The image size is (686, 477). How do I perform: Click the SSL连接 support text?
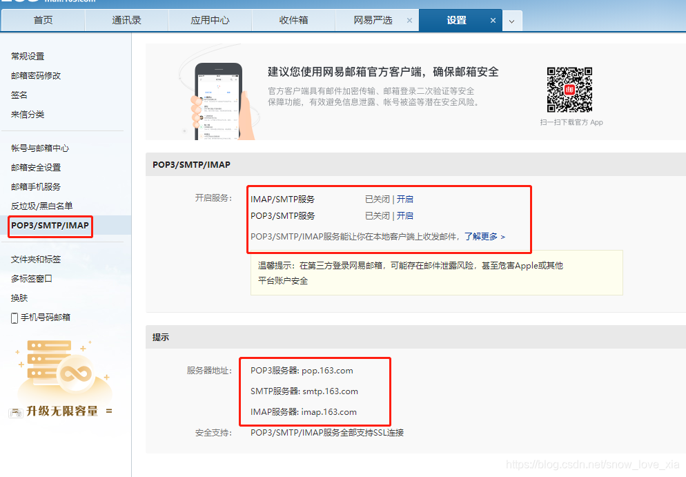click(x=327, y=432)
